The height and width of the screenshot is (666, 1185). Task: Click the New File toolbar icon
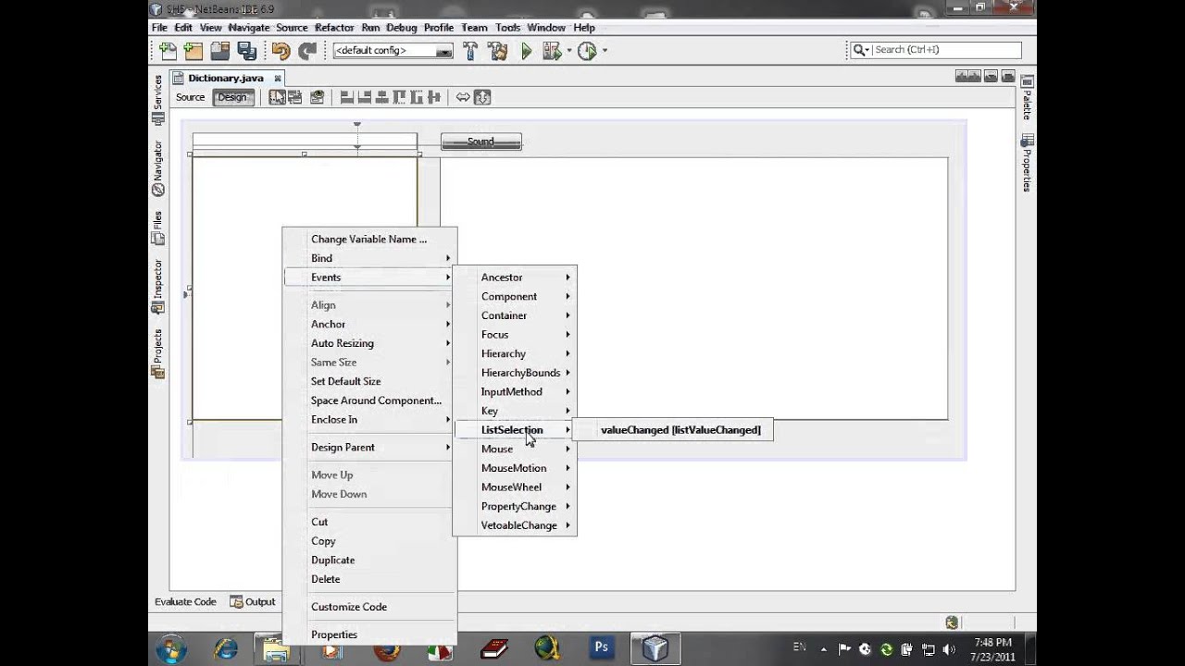pyautogui.click(x=168, y=51)
